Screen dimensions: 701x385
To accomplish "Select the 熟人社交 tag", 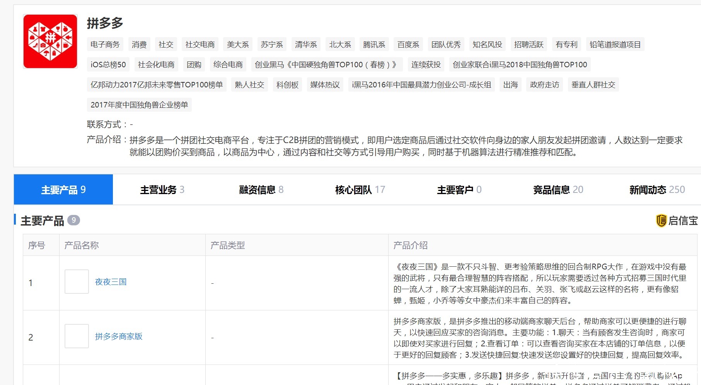I will 249,85.
